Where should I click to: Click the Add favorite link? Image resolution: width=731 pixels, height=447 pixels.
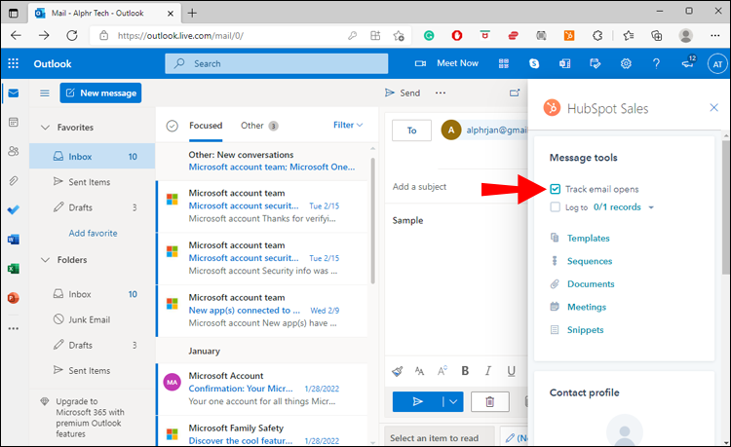[94, 234]
